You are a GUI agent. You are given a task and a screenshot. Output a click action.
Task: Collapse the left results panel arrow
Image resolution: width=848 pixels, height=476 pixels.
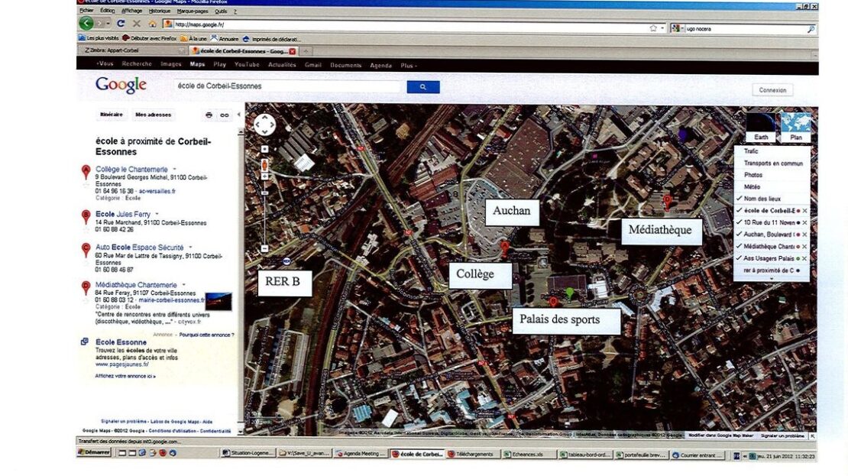239,115
